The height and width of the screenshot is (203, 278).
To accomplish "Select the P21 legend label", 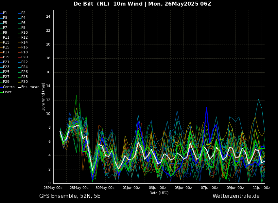I will coord(6,62).
